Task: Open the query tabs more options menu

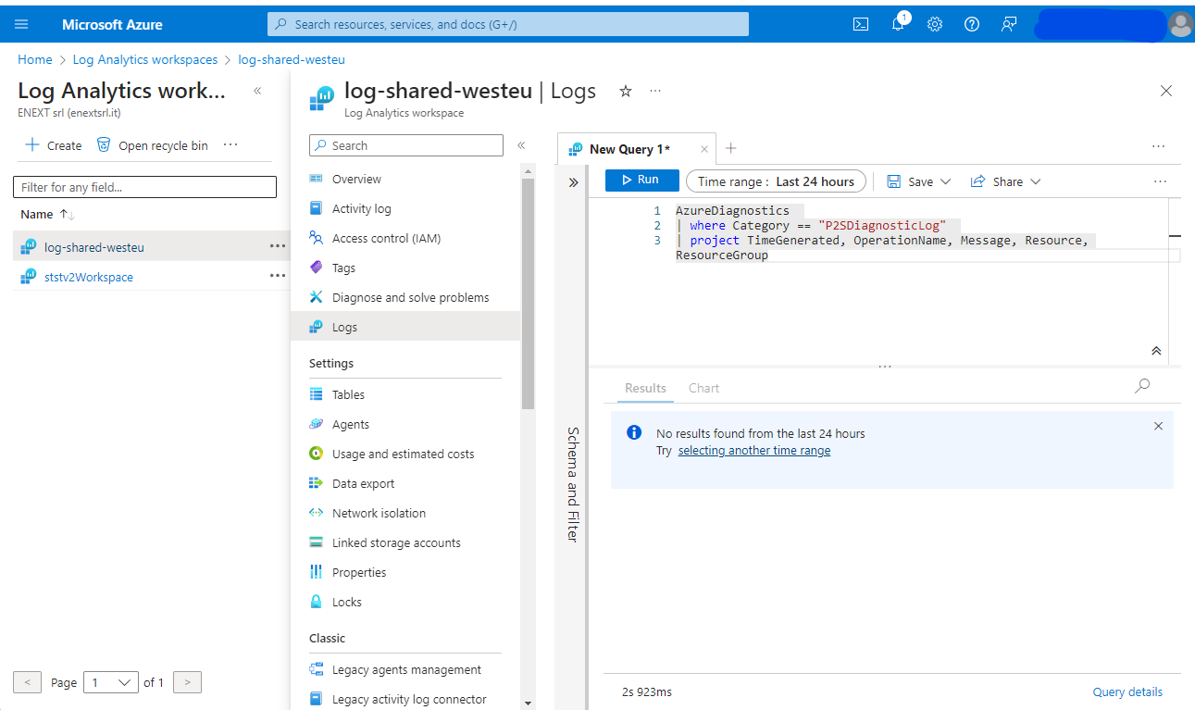Action: (1159, 146)
